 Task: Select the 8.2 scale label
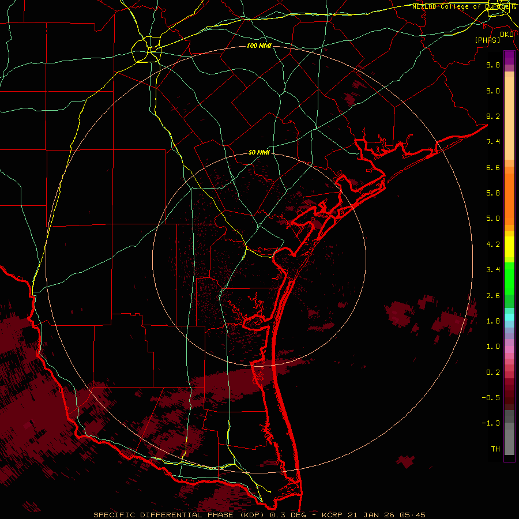coord(493,116)
